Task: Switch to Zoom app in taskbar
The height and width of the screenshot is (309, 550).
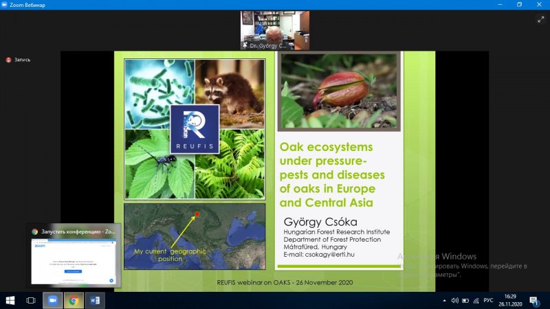Action: (53, 301)
